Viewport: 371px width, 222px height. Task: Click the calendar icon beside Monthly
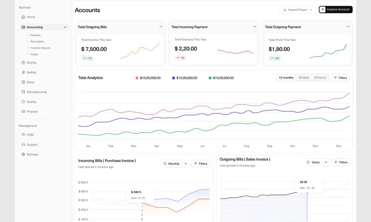click(x=165, y=164)
